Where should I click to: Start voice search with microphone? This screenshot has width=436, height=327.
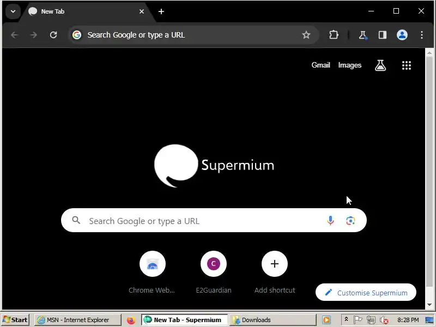330,221
